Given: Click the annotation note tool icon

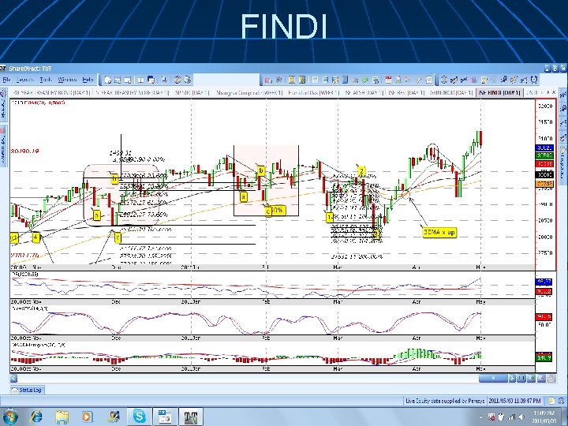Looking at the screenshot, I should 484,80.
